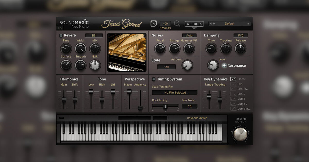The height and width of the screenshot is (162, 309).
Task: Click the Resonance Level knob
Action: 213,65
